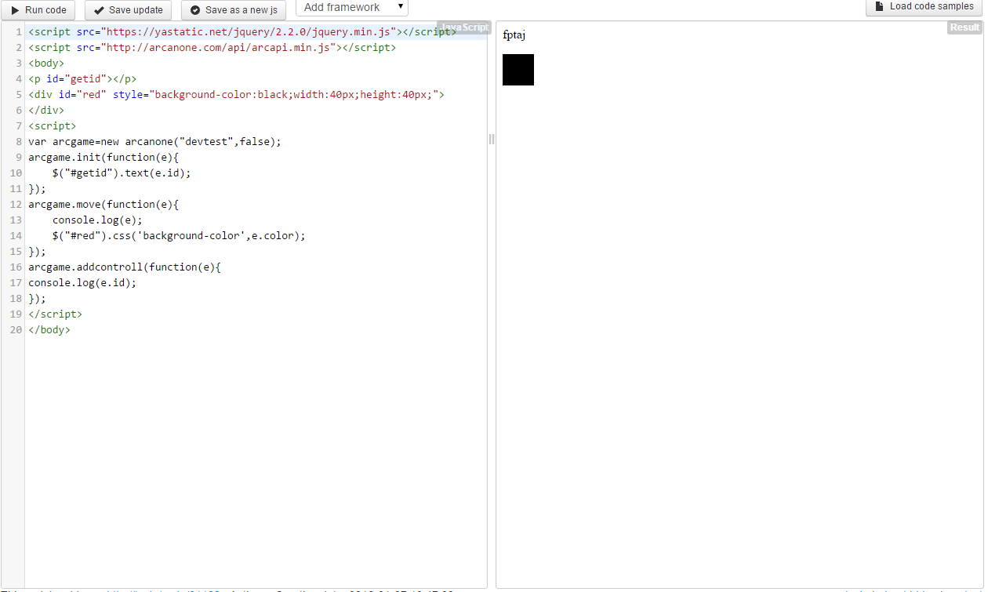The height and width of the screenshot is (592, 988).
Task: Click the black square in the result pane
Action: coord(518,70)
